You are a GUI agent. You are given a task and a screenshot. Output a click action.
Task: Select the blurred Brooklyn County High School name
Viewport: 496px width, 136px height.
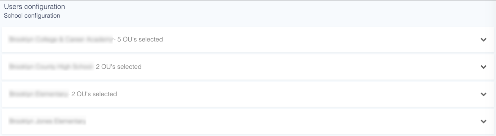(51, 67)
